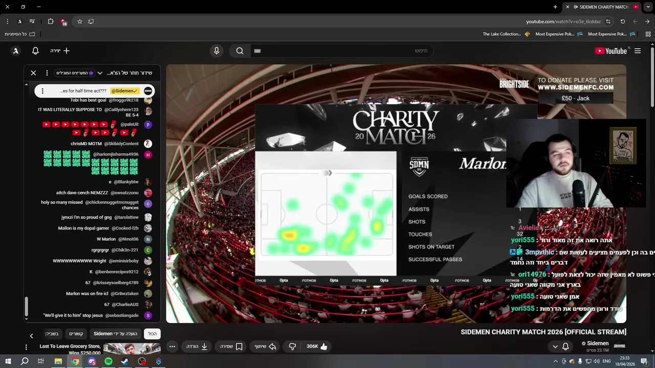
Task: Download the video with הורדה button
Action: coord(197,347)
